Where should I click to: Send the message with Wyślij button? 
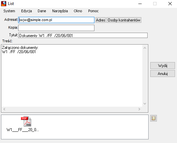tap(162, 66)
